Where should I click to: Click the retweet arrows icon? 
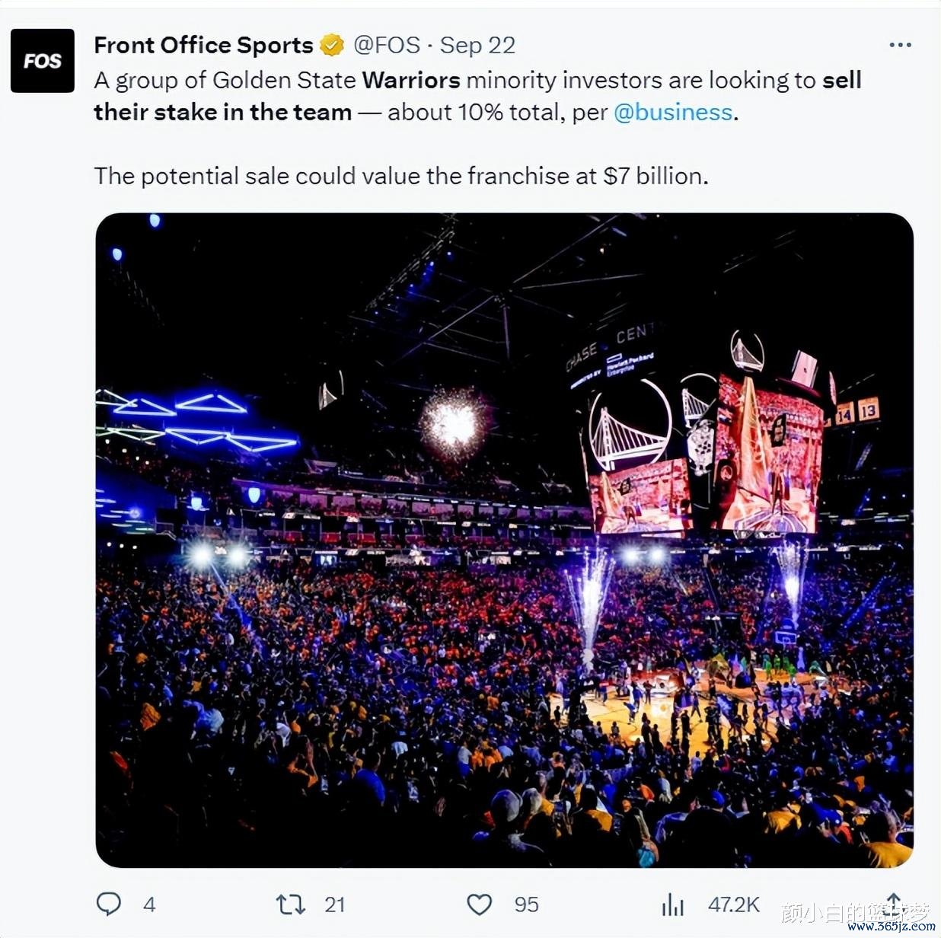(290, 904)
